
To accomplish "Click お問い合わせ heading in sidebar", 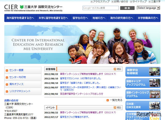I will [x=11, y=100].
